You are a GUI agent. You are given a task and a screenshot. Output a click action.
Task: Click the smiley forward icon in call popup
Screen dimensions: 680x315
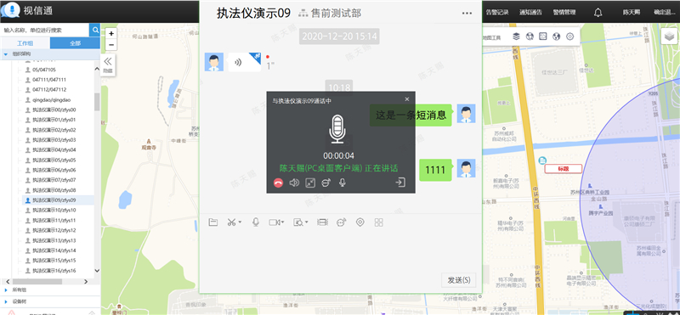click(326, 183)
